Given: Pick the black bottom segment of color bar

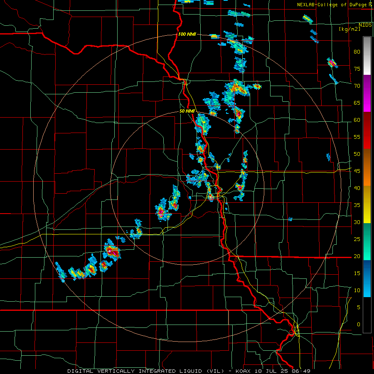Looking at the screenshot, I should (367, 315).
